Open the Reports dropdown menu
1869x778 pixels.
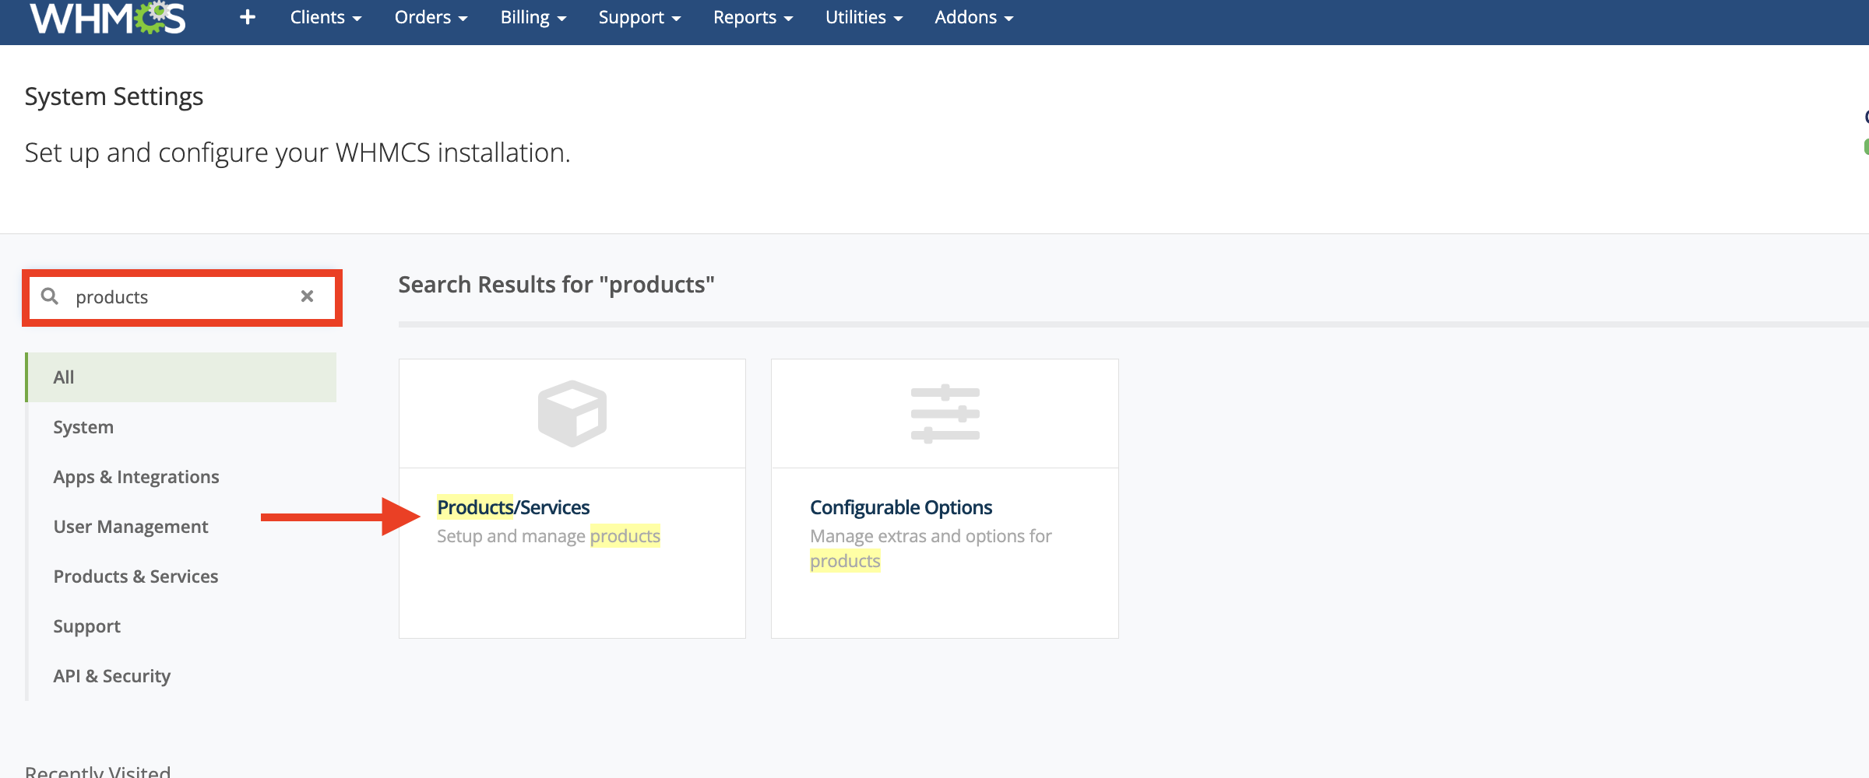(753, 17)
